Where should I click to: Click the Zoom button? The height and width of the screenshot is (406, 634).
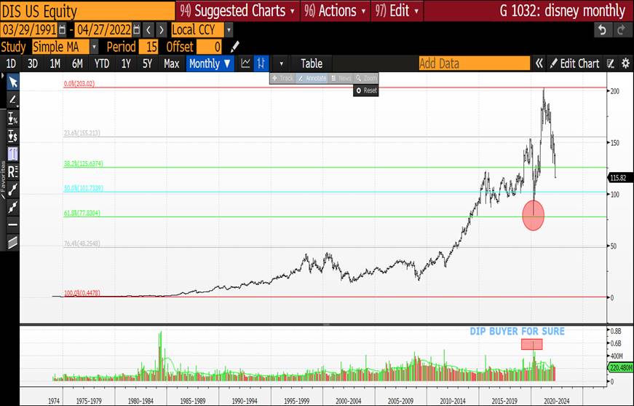click(366, 78)
